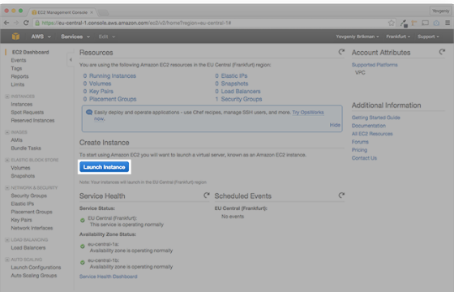The width and height of the screenshot is (454, 292).
Task: Hide the OpsWorks info banner
Action: (x=335, y=125)
